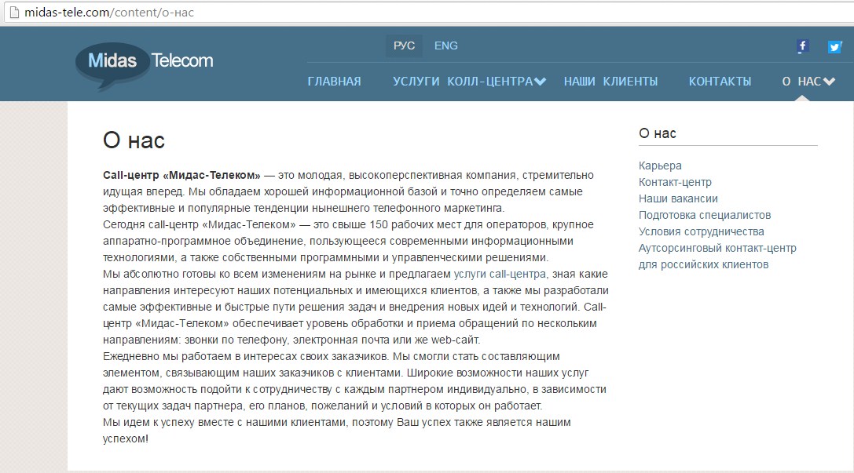Viewport: 854px width, 473px height.
Task: Go to the Главная menu item
Action: click(x=334, y=82)
